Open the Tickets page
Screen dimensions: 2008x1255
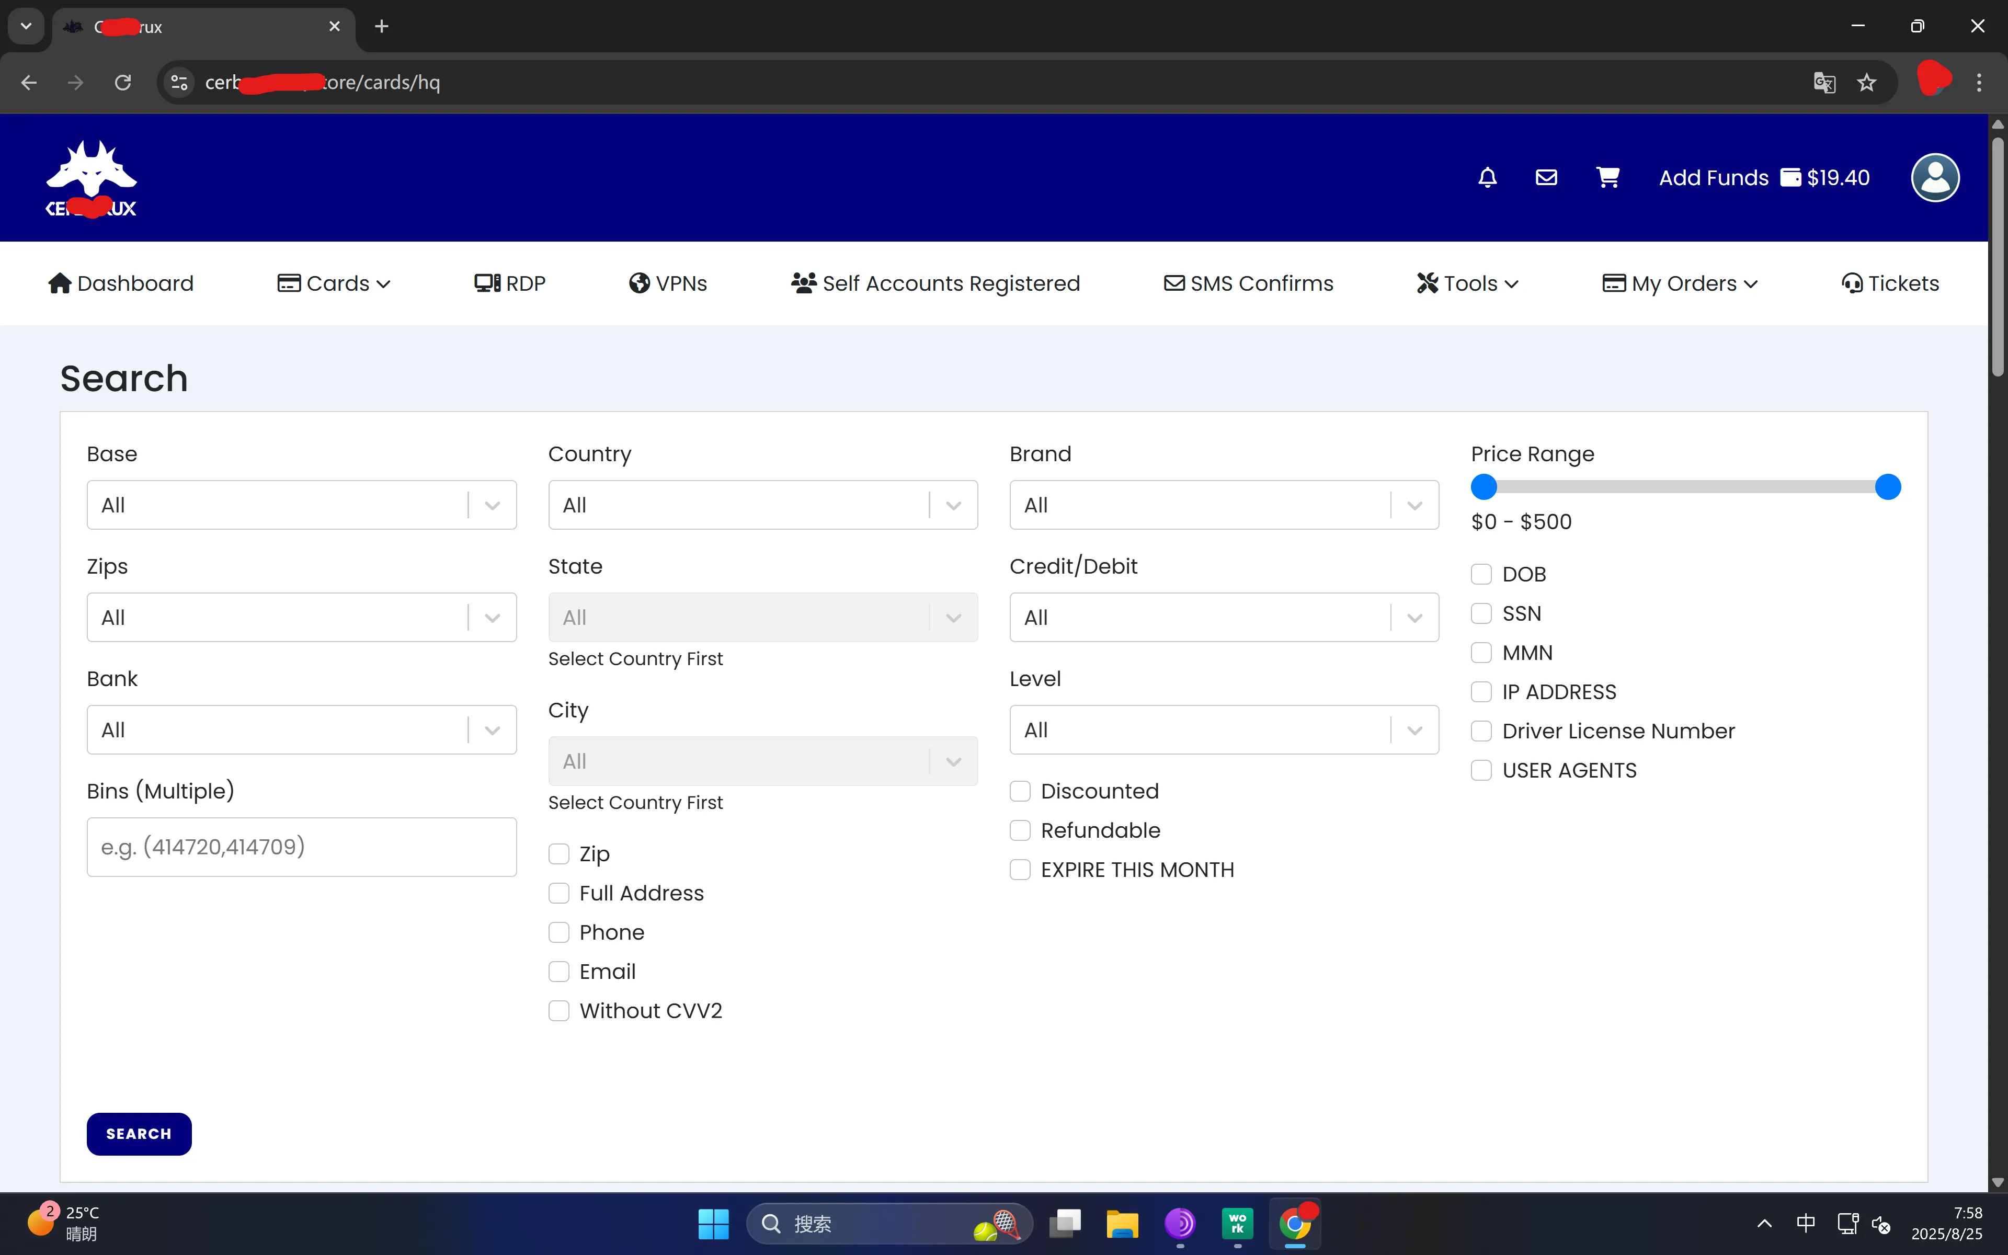point(1889,283)
